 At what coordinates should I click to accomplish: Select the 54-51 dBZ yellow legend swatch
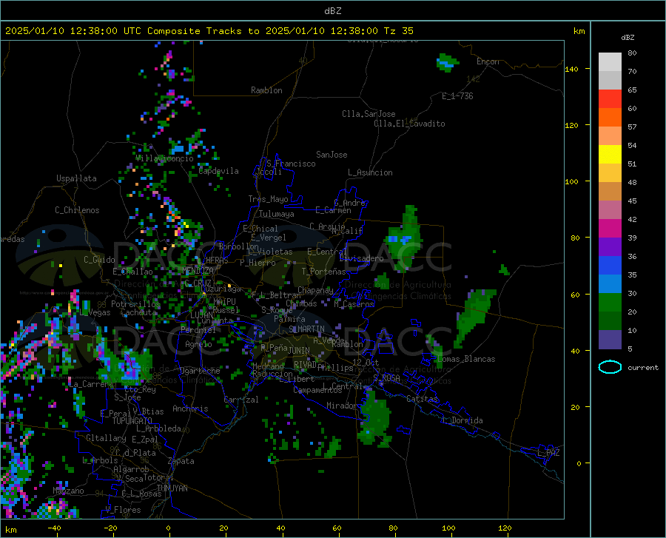click(610, 155)
